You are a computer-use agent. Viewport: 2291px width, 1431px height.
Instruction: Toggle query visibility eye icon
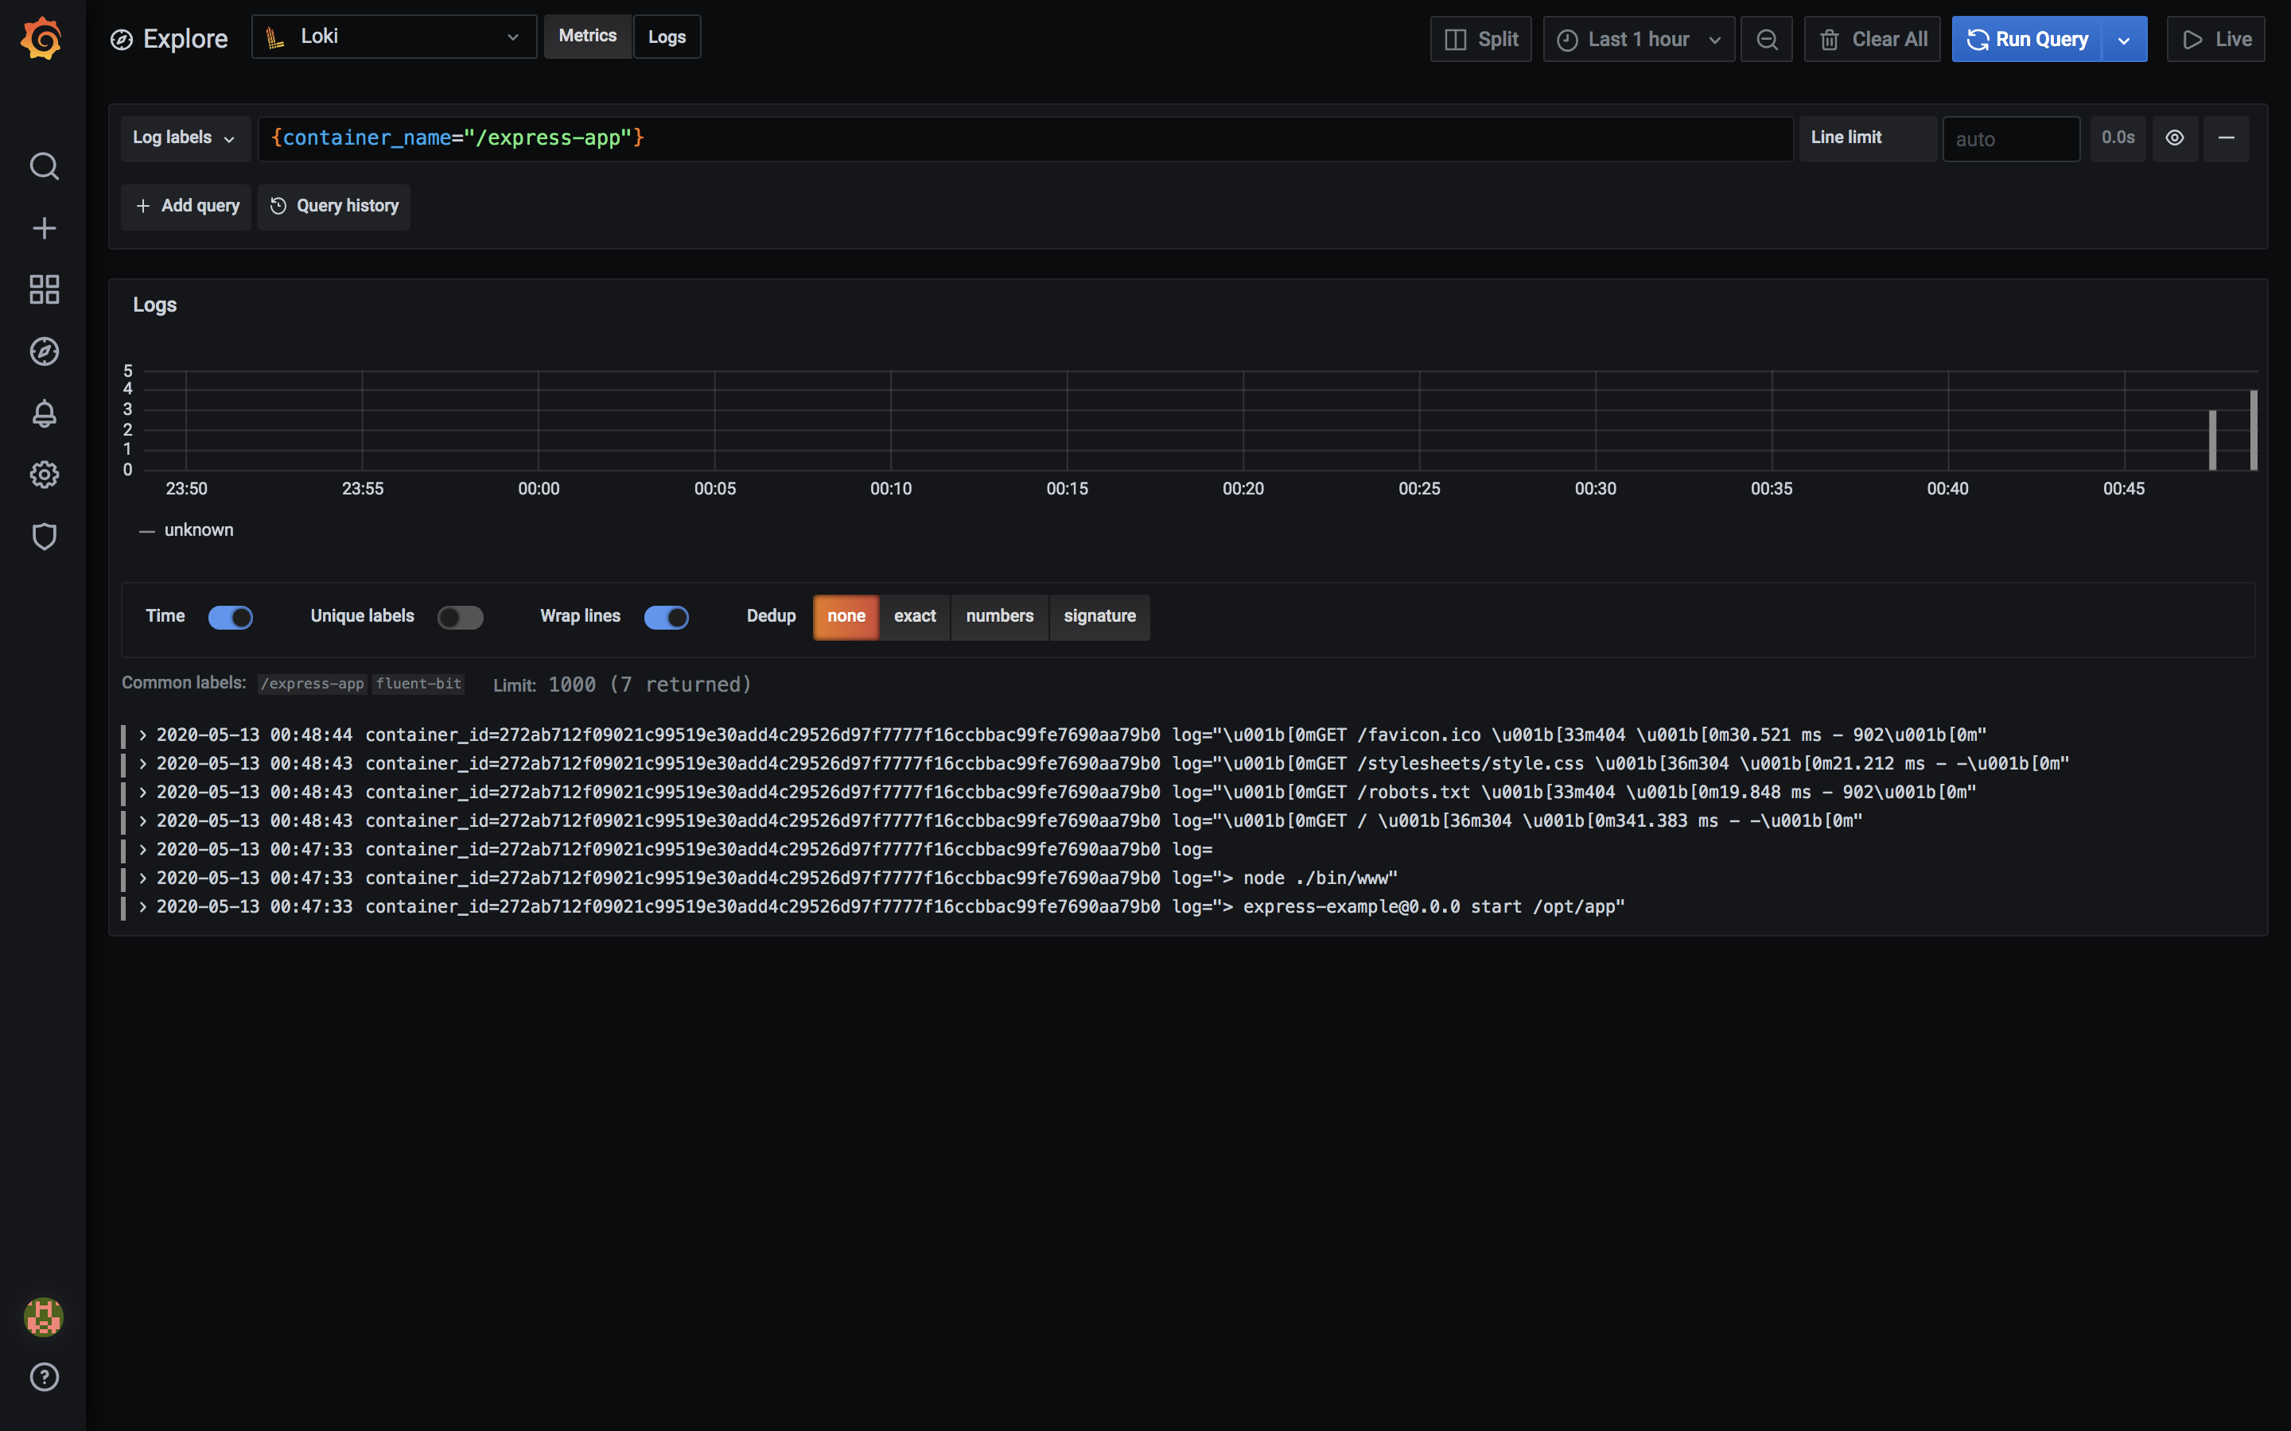click(x=2175, y=138)
